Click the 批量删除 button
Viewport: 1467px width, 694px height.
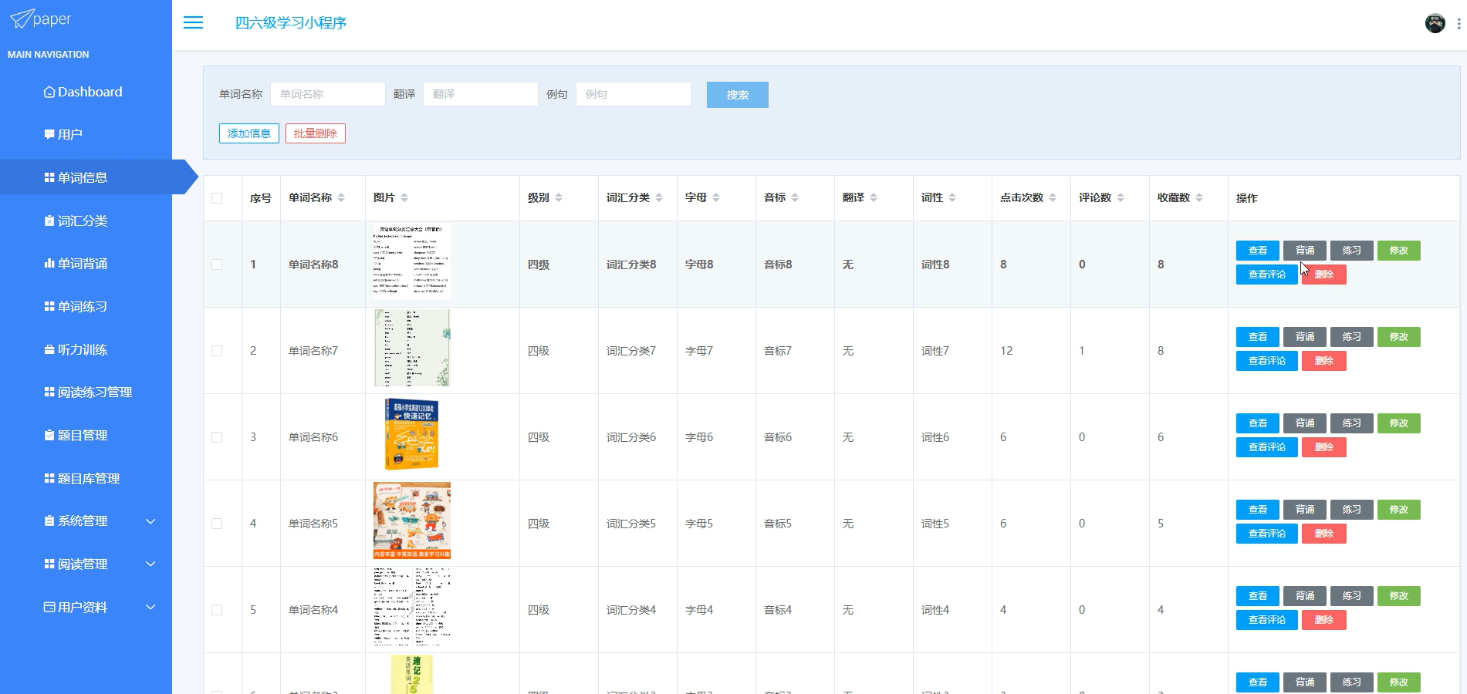pyautogui.click(x=315, y=133)
